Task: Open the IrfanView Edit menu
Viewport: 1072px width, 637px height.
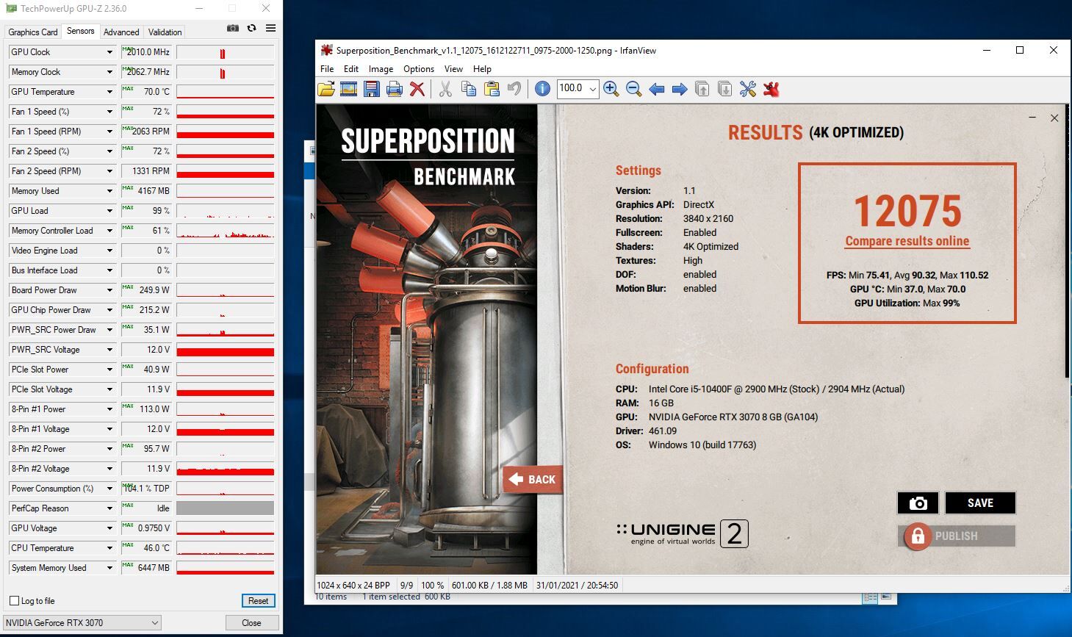Action: (351, 69)
